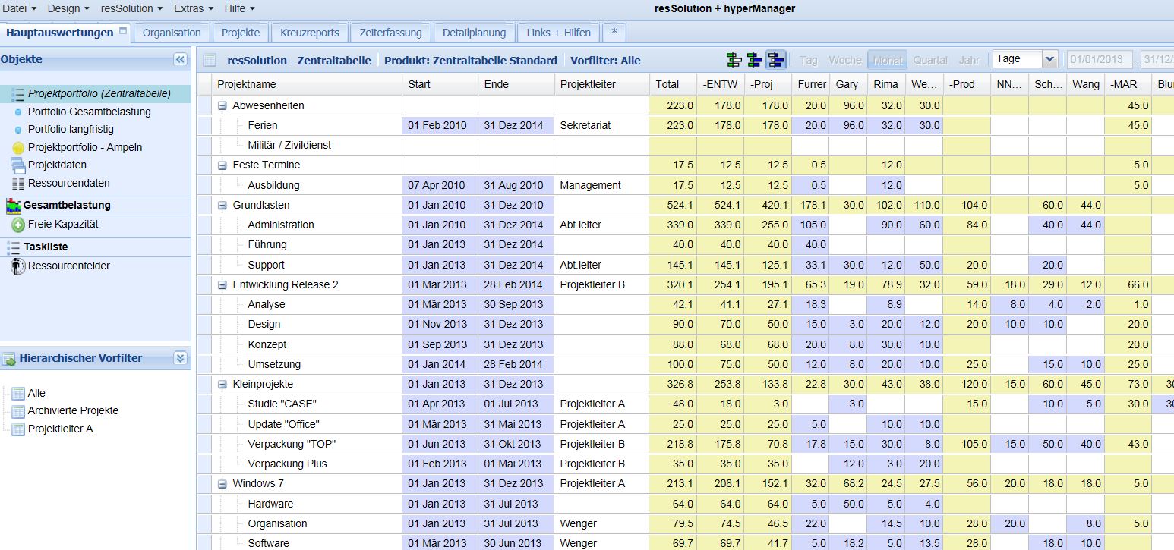Click the active blue hierarchy level icon
Viewport: 1174px width, 550px height.
coord(775,60)
